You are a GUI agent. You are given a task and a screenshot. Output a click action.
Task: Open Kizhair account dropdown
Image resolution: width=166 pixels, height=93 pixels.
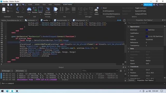coord(162,5)
